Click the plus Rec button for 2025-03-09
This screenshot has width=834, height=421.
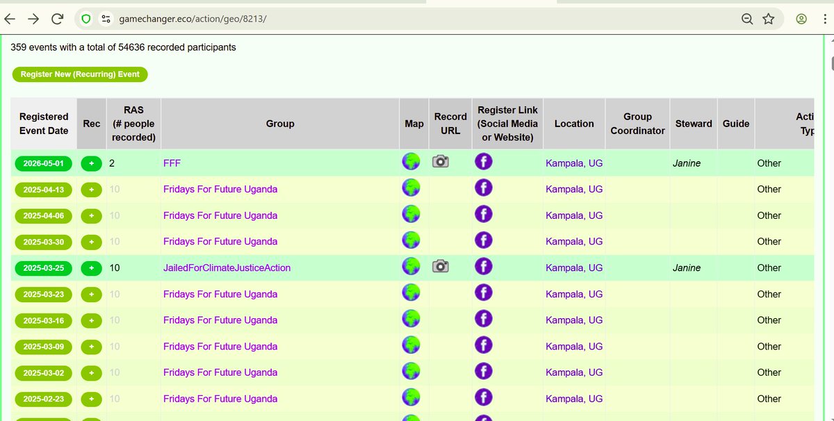91,347
